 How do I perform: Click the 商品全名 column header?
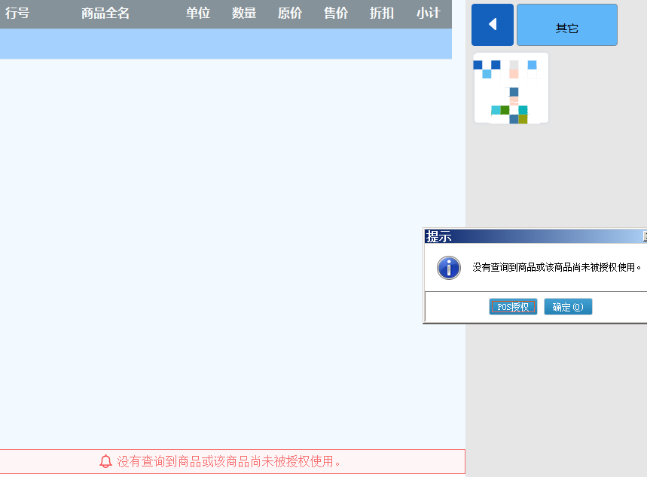click(105, 14)
